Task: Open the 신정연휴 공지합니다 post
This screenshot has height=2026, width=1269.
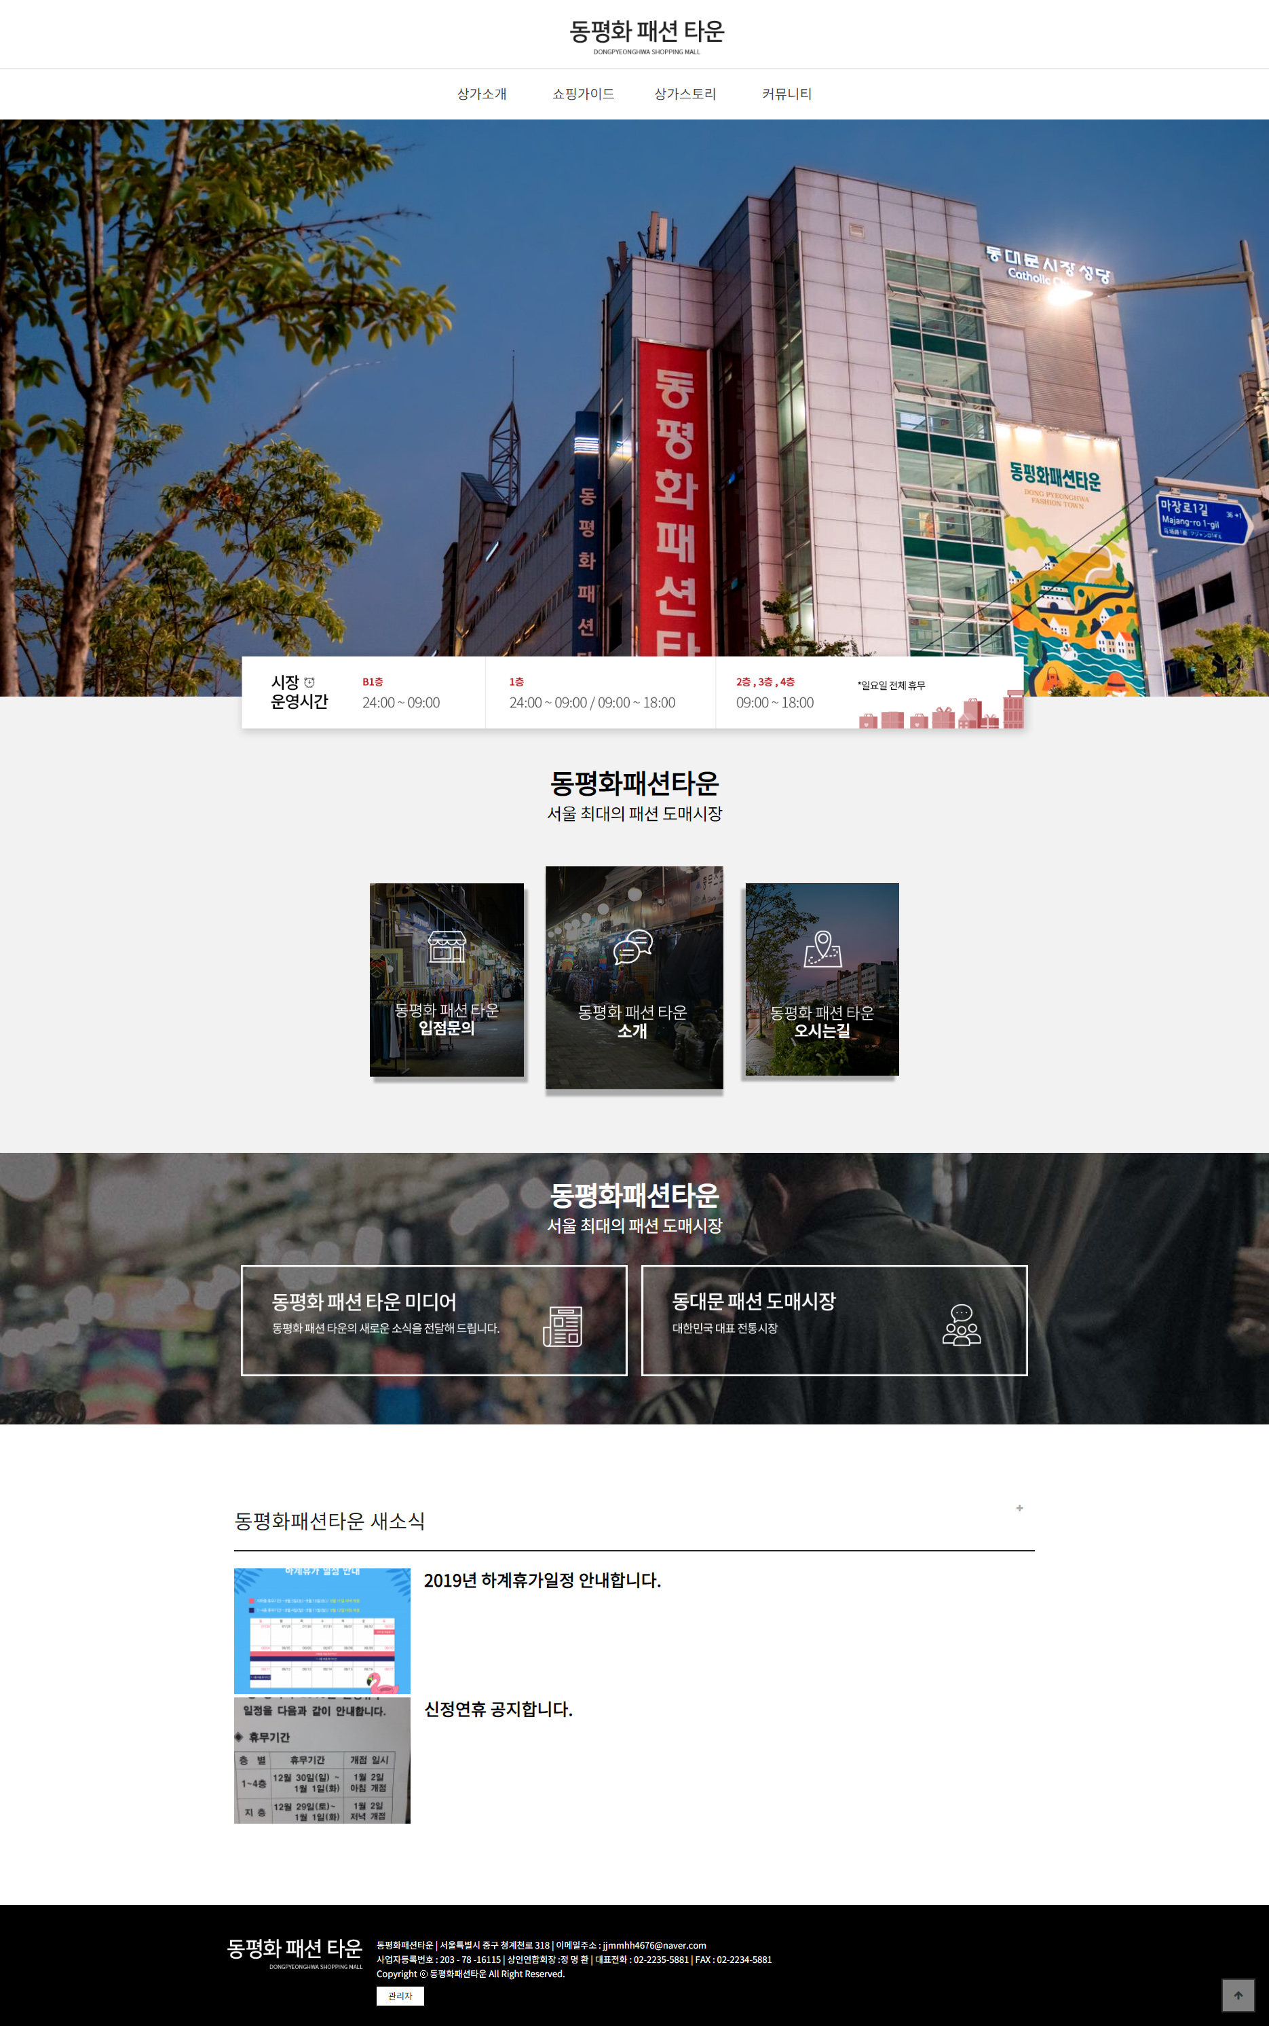Action: (x=499, y=1710)
